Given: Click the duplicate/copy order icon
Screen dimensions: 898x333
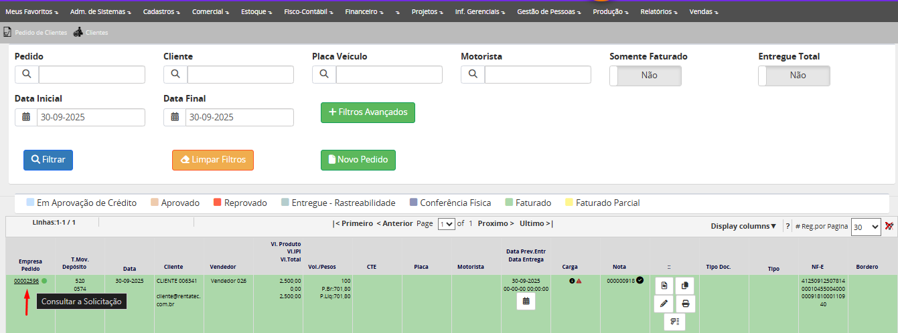Looking at the screenshot, I should [685, 286].
